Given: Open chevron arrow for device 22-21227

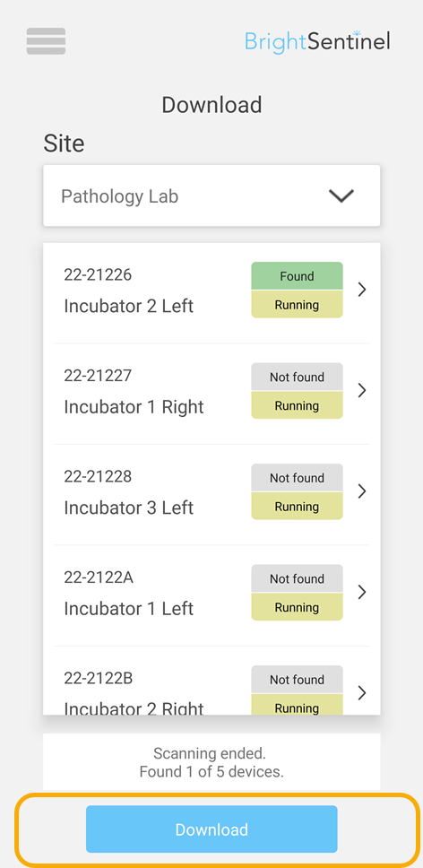Looking at the screenshot, I should (362, 390).
